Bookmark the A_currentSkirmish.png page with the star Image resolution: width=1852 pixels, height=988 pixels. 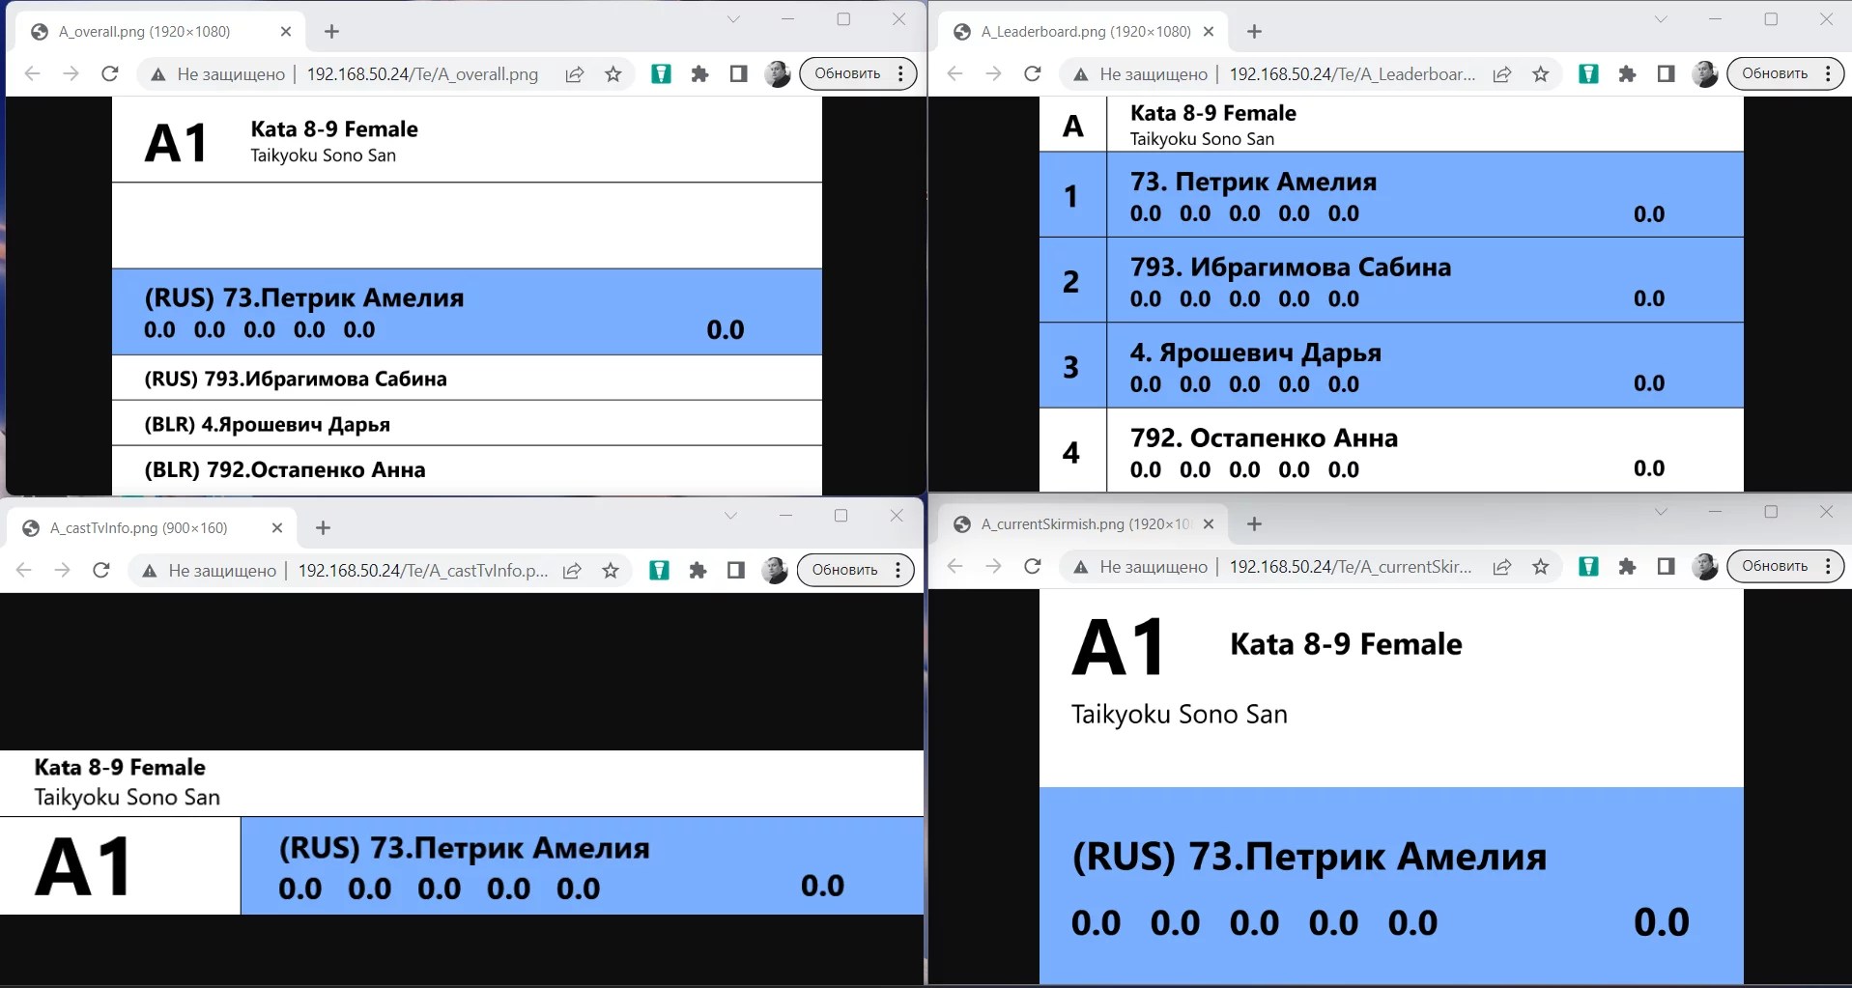click(x=1541, y=567)
